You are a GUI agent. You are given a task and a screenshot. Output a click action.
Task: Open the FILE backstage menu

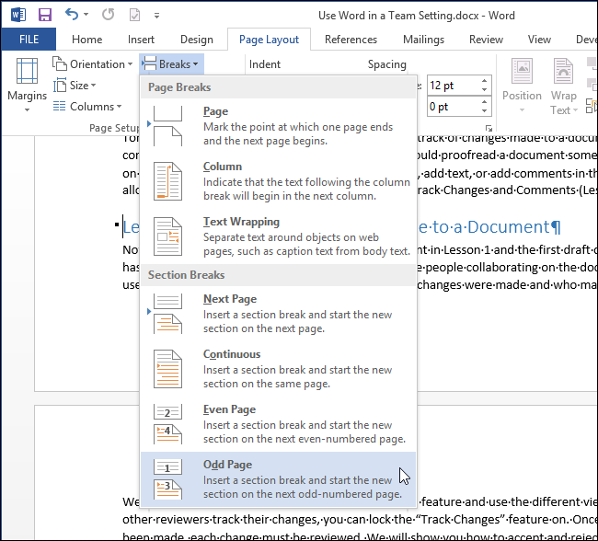28,40
